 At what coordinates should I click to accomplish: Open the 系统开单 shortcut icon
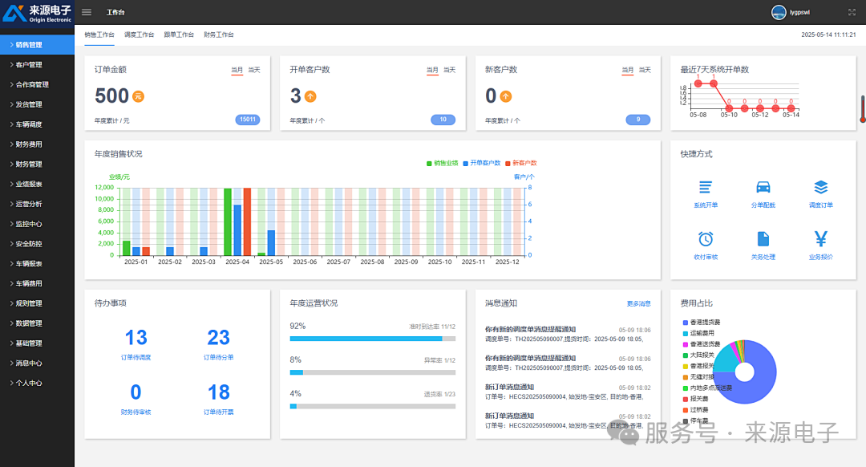(706, 187)
